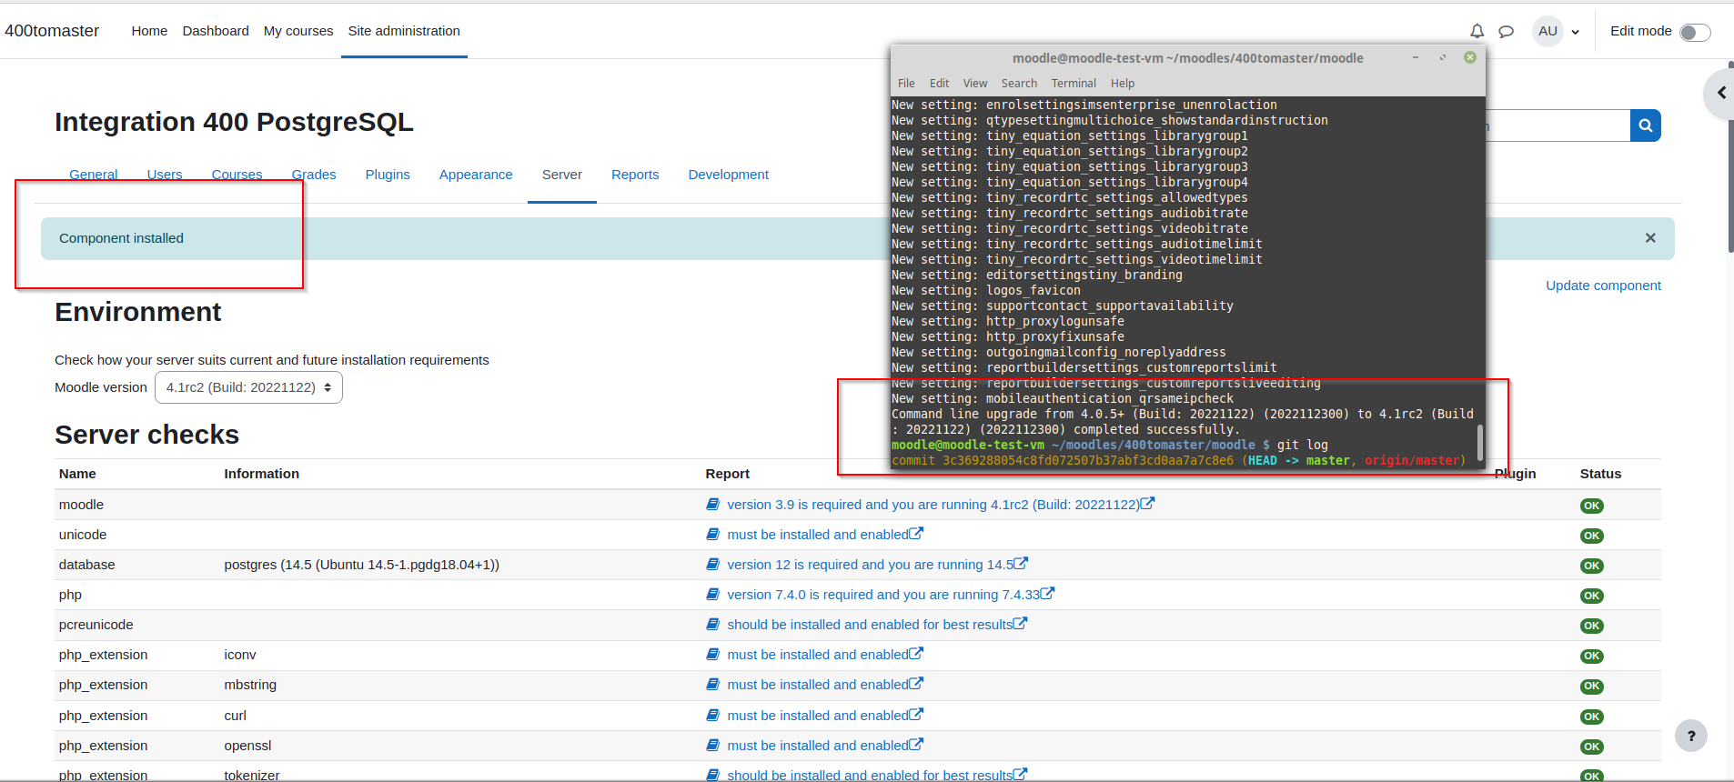Image resolution: width=1734 pixels, height=782 pixels.
Task: Switch to the General admin tab
Action: 94,175
